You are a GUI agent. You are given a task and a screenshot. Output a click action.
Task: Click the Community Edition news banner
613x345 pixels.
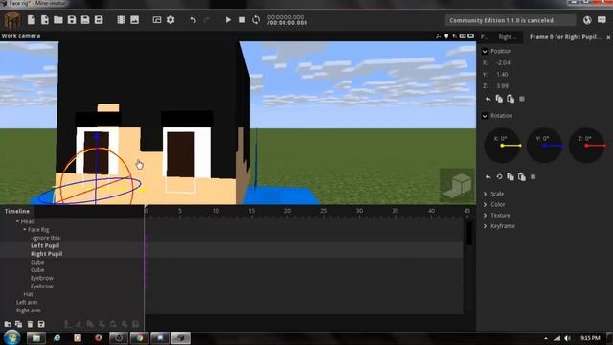pyautogui.click(x=511, y=20)
